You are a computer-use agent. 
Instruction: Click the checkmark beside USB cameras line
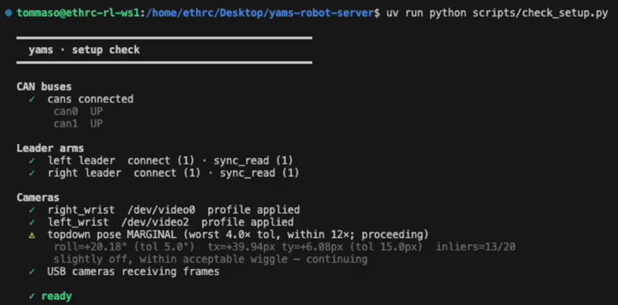tap(32, 272)
